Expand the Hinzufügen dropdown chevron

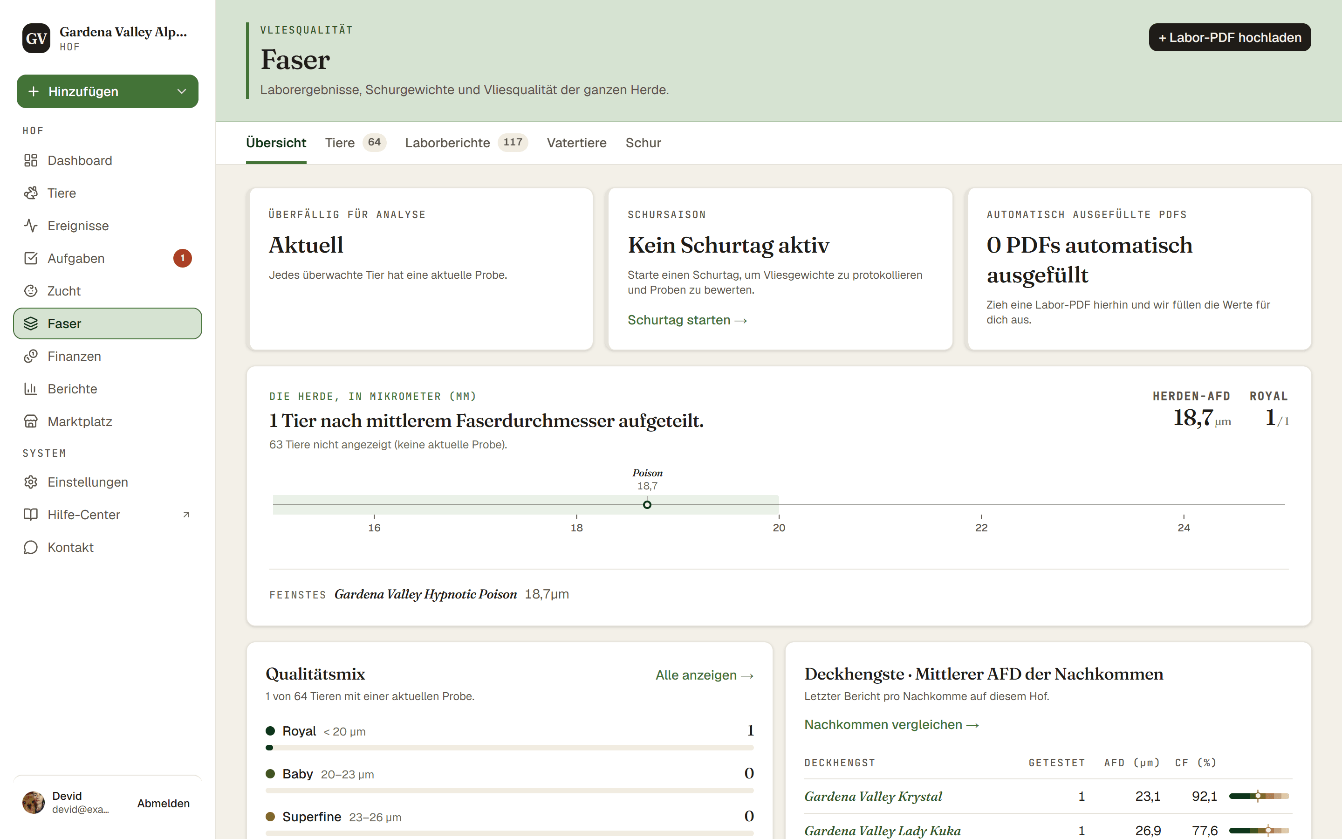pos(181,91)
